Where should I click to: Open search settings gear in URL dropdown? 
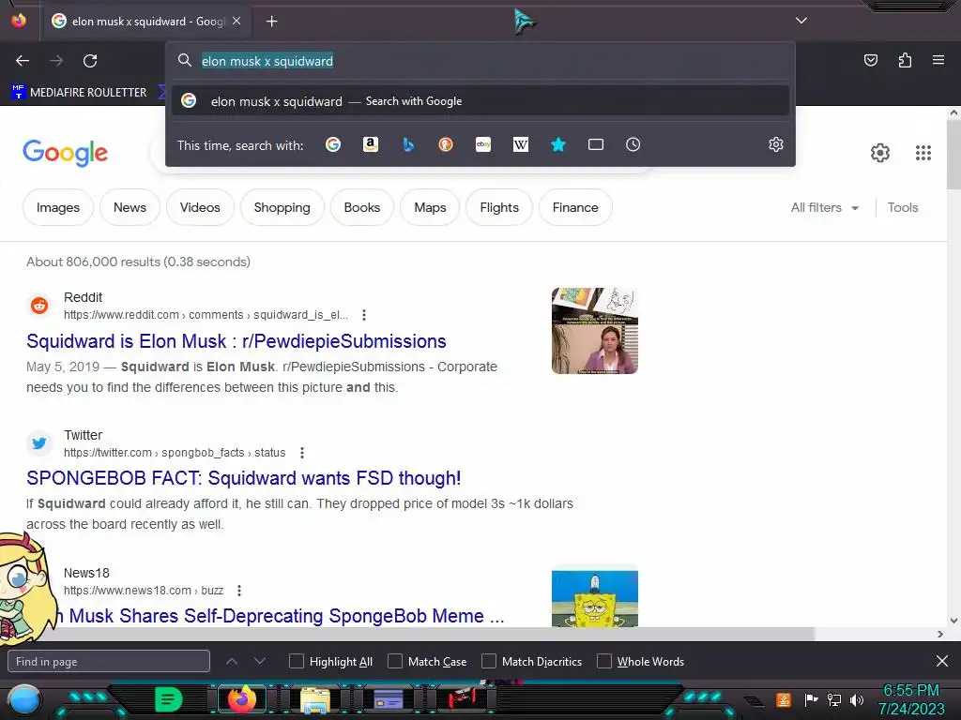click(776, 144)
